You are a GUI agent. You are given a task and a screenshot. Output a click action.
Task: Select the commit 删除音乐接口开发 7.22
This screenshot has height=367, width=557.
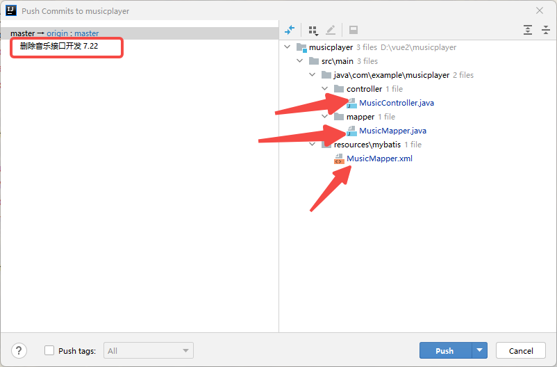[x=59, y=47]
